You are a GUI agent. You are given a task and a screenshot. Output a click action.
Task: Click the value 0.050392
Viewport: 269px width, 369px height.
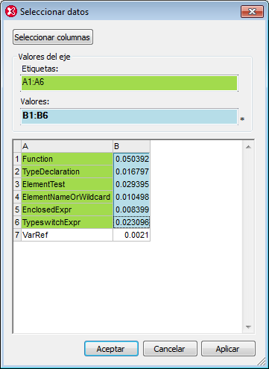pos(132,159)
